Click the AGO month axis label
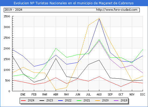148x107 pixels. (99, 94)
